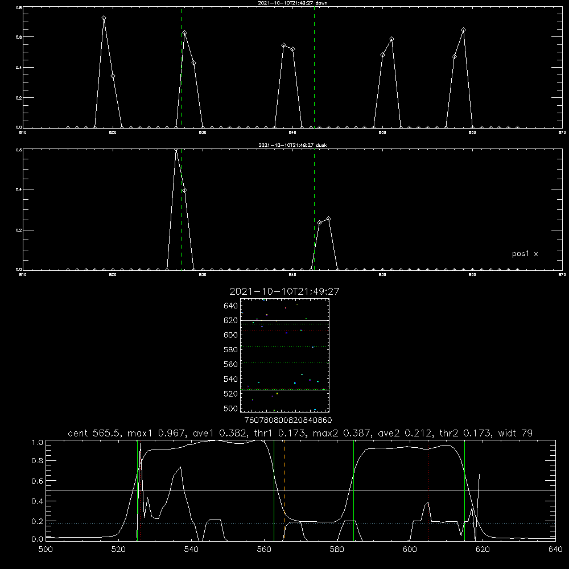The width and height of the screenshot is (569, 569).
Task: Click the x-axis label '560' of the bottom plot
Action: point(264,550)
